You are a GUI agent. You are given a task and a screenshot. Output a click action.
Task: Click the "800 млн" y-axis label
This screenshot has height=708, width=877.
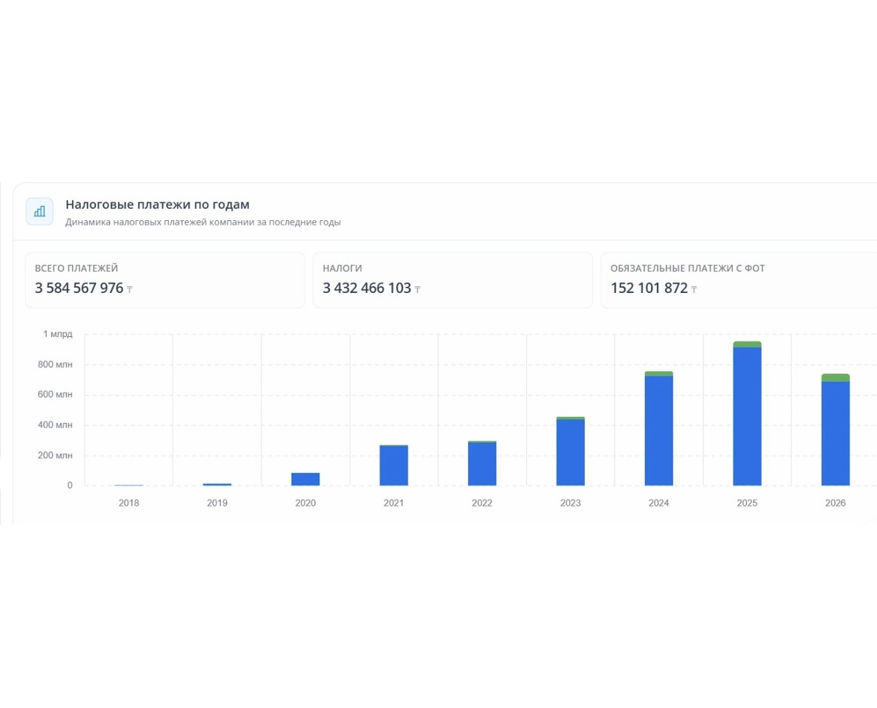(x=55, y=364)
